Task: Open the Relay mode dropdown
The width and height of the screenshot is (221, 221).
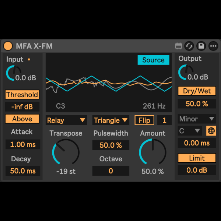Action: point(66,120)
